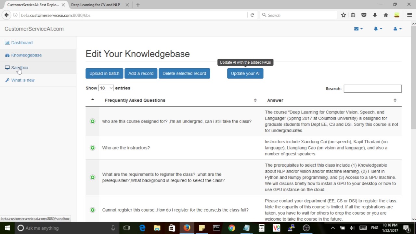Click the Delete selected record button
Image resolution: width=416 pixels, height=234 pixels.
pos(184,73)
